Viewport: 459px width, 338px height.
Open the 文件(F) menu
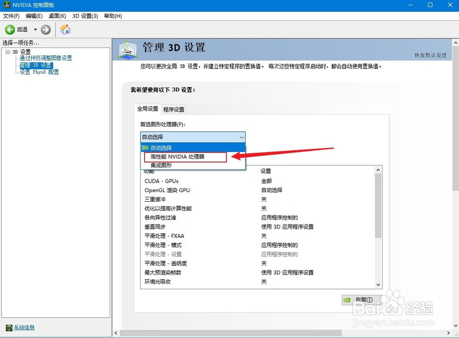(x=11, y=16)
